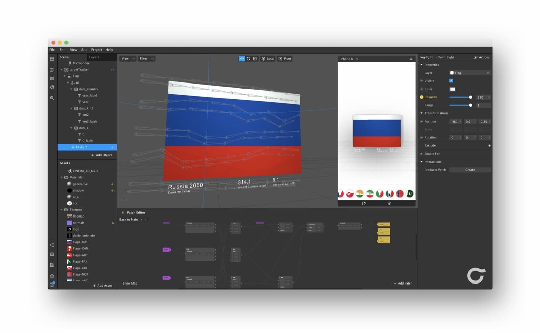Click the camera video icon in the left sidebar
This screenshot has width=540, height=333.
[x=52, y=70]
